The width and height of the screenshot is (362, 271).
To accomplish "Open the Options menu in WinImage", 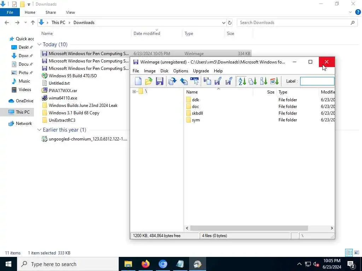I will point(181,71).
